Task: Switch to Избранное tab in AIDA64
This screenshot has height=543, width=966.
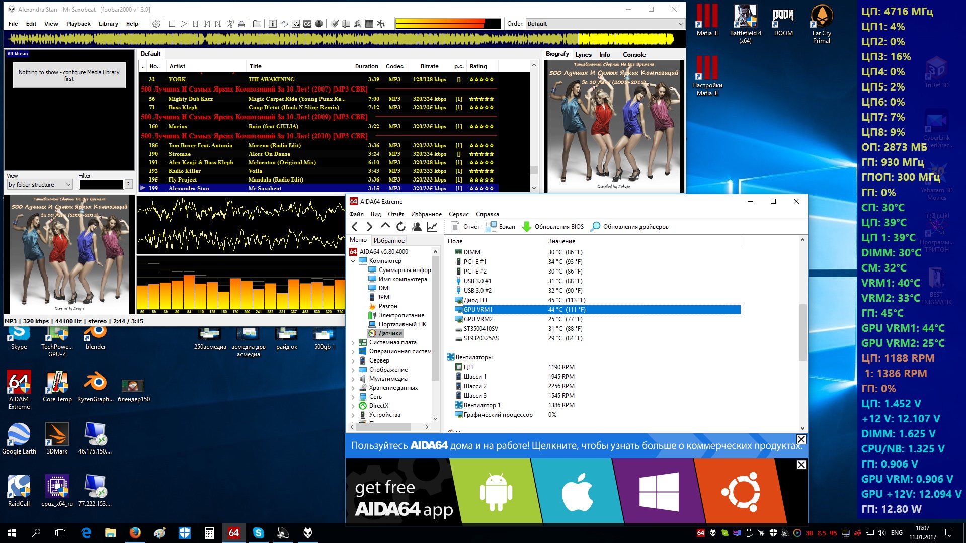Action: point(389,241)
